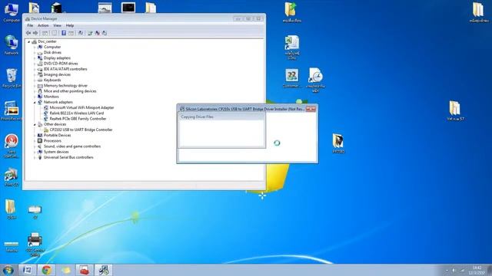
Task: Click the volume speaker tray icon
Action: click(x=454, y=270)
